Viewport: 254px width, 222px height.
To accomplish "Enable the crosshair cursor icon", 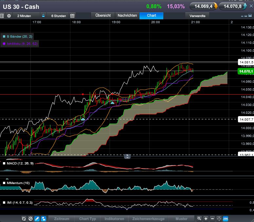I will point(219,219).
